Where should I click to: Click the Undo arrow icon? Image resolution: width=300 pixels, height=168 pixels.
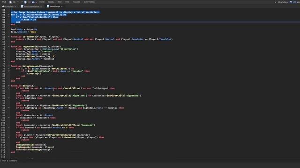18,2
